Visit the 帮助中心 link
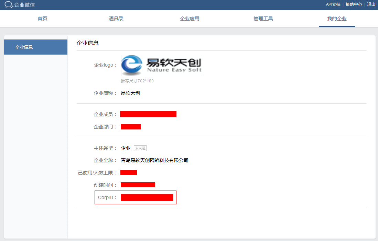This screenshot has width=378, height=241. coord(354,4)
